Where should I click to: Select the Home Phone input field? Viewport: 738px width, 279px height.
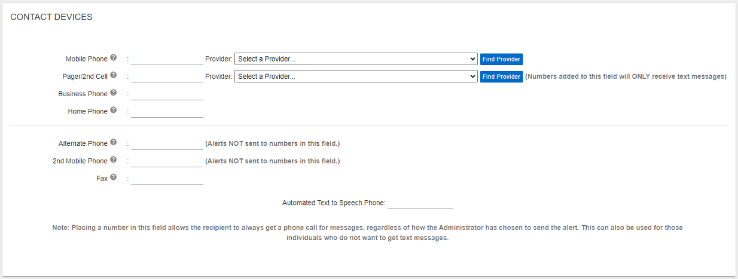[167, 112]
